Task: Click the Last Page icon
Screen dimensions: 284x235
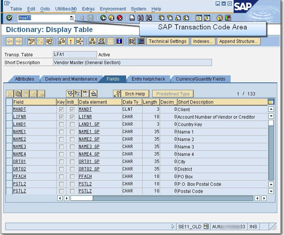Action: (186, 18)
